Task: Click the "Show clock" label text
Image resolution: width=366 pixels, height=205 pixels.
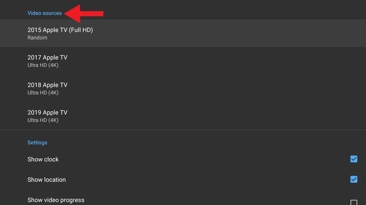Action: [43, 160]
